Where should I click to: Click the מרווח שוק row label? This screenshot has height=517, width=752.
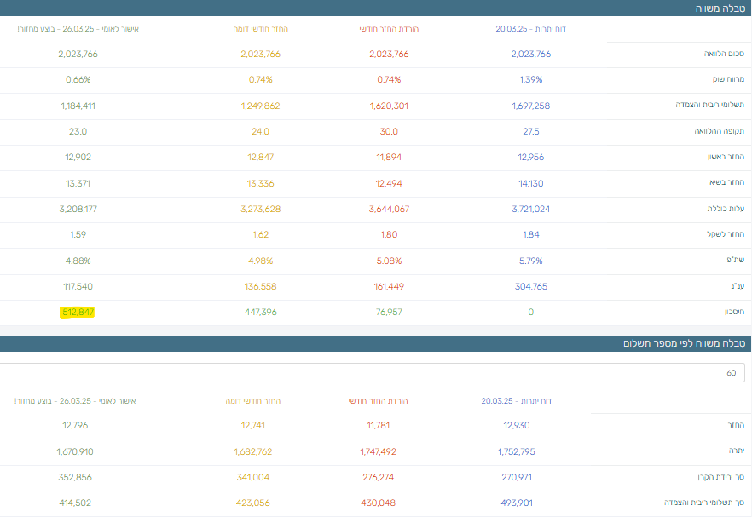click(727, 80)
